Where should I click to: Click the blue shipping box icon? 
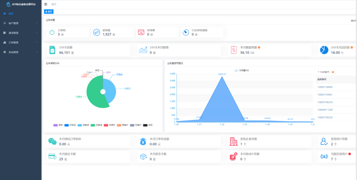143,157
